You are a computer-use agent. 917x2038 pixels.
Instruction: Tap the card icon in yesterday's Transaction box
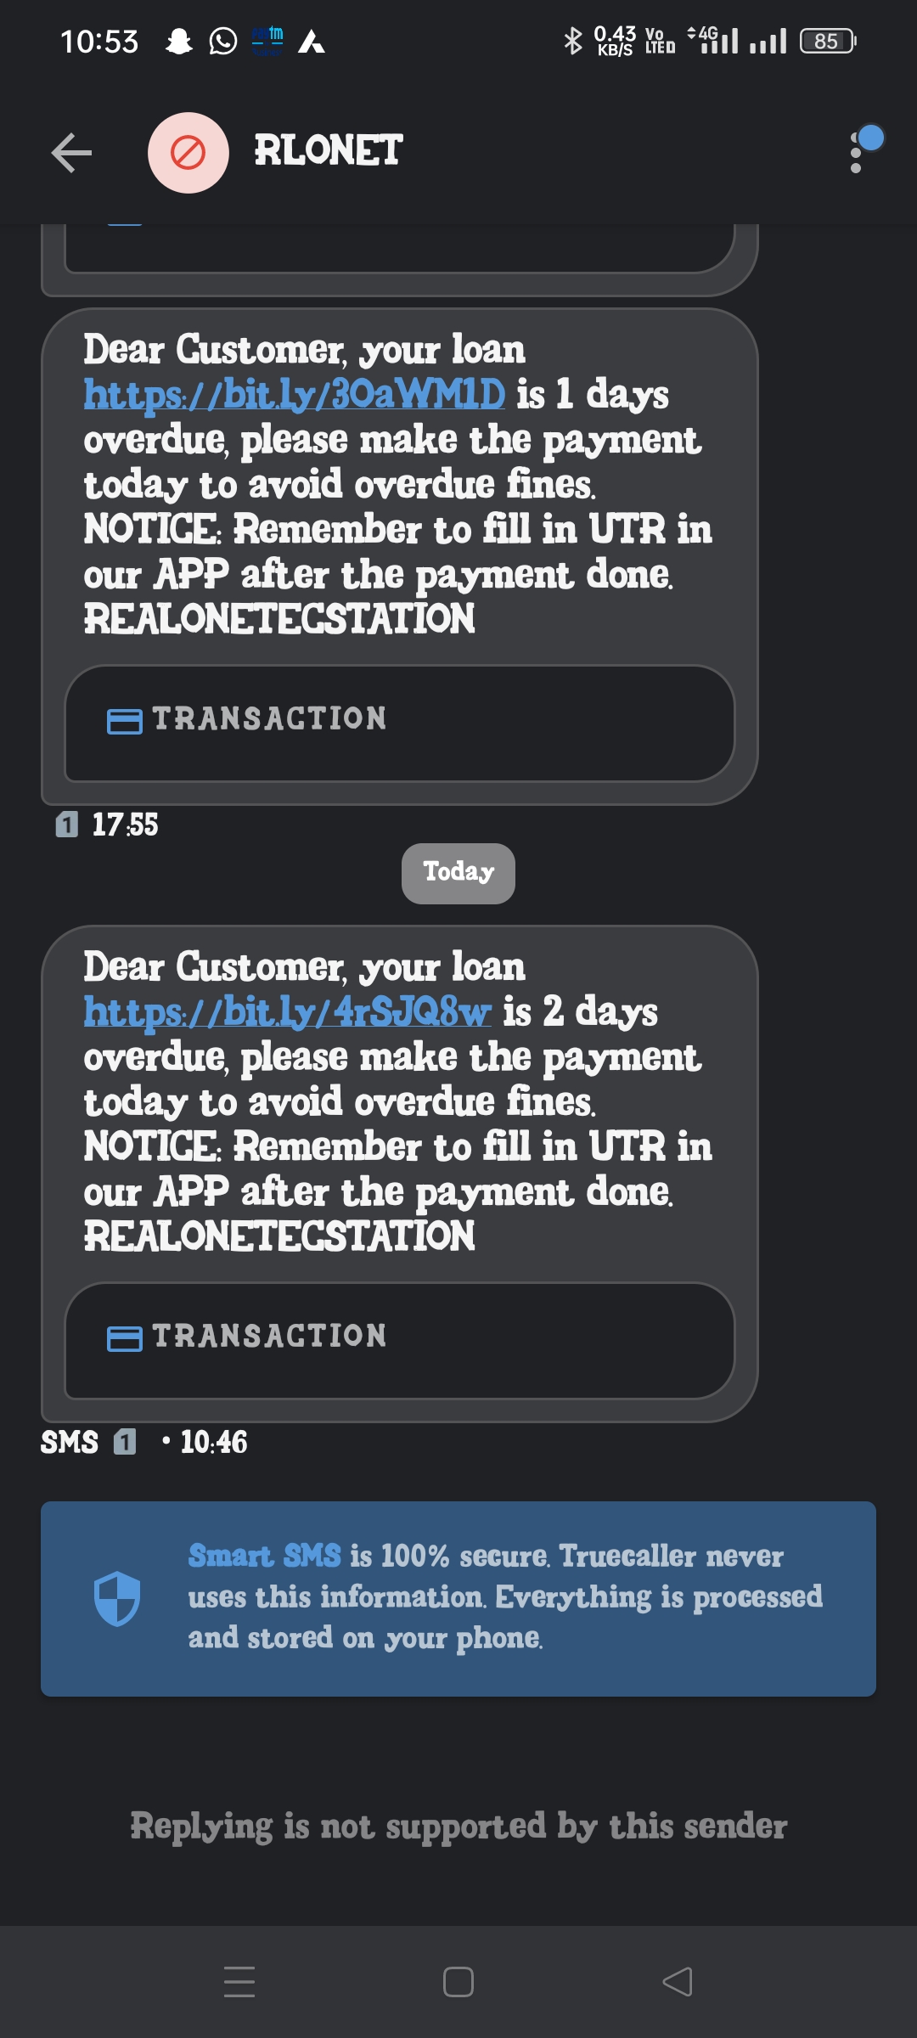(x=125, y=722)
